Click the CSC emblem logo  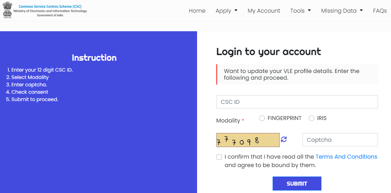tap(7, 11)
